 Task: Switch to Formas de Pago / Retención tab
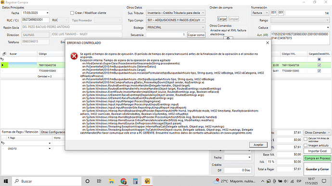[20, 132]
